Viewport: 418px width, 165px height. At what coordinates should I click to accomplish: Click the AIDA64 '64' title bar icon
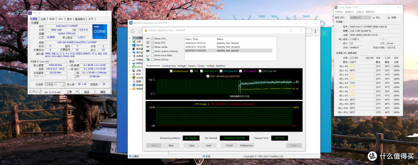coord(131,23)
